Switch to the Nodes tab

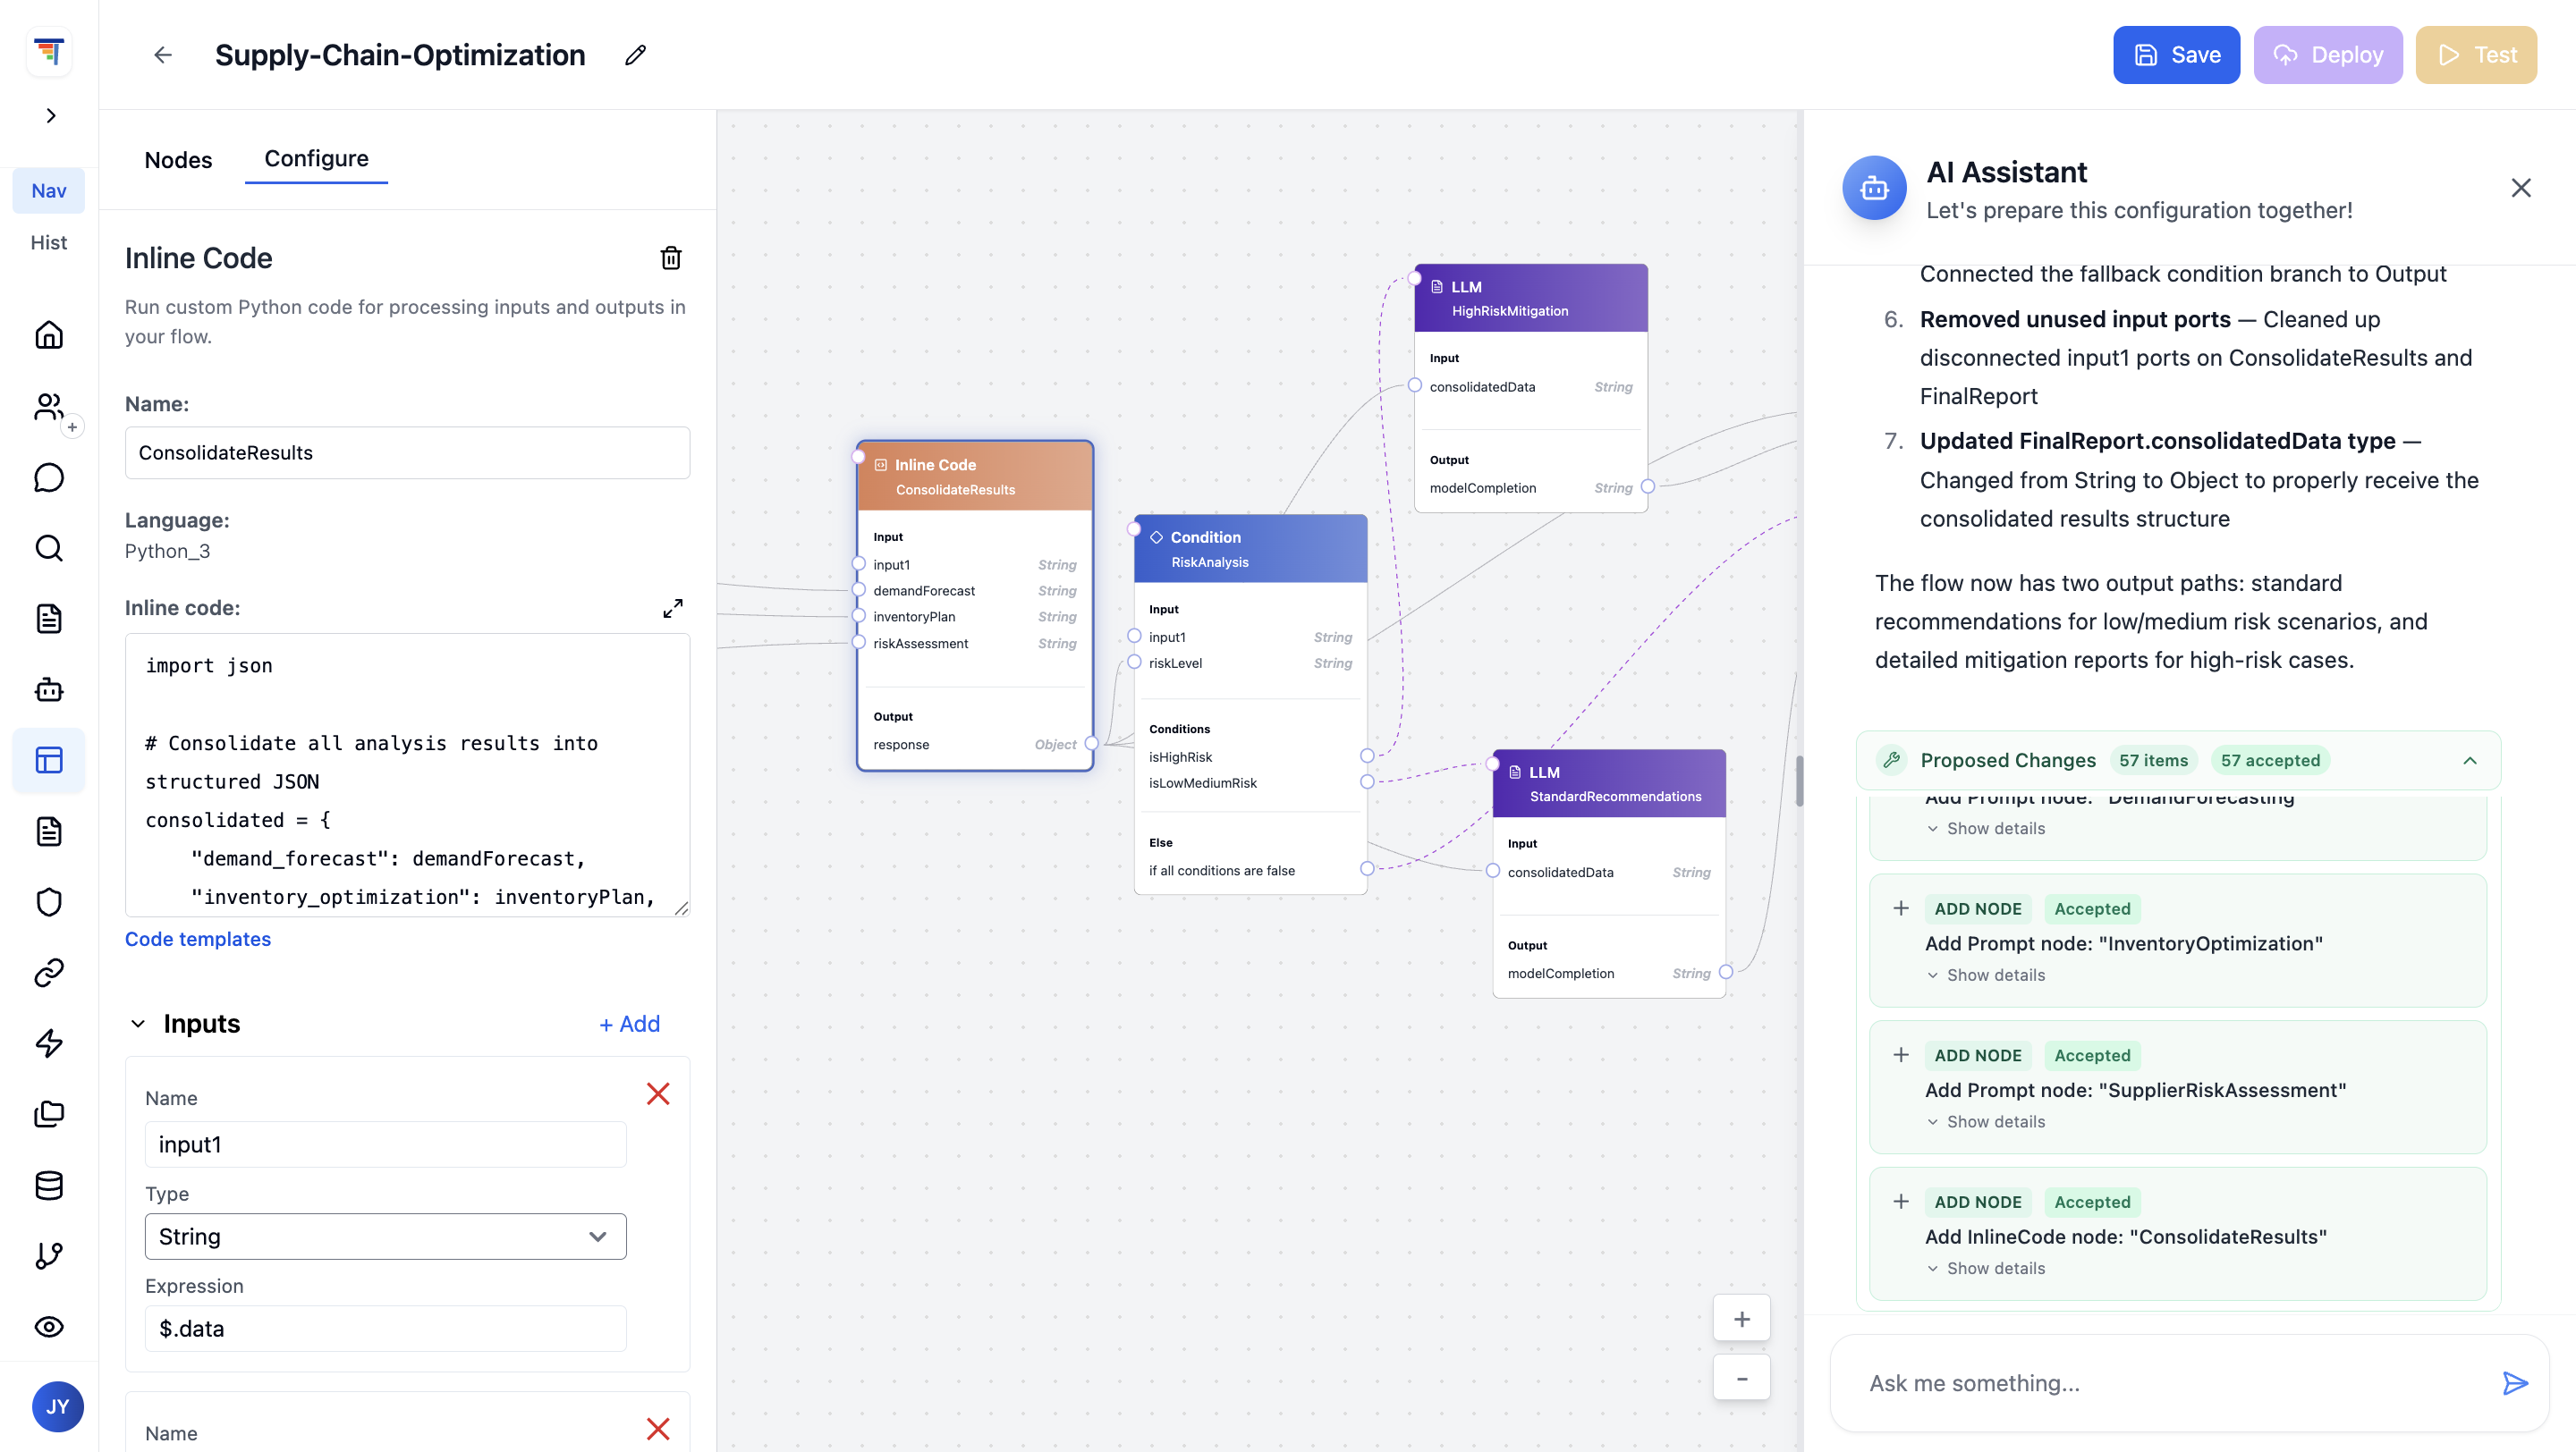[x=178, y=160]
